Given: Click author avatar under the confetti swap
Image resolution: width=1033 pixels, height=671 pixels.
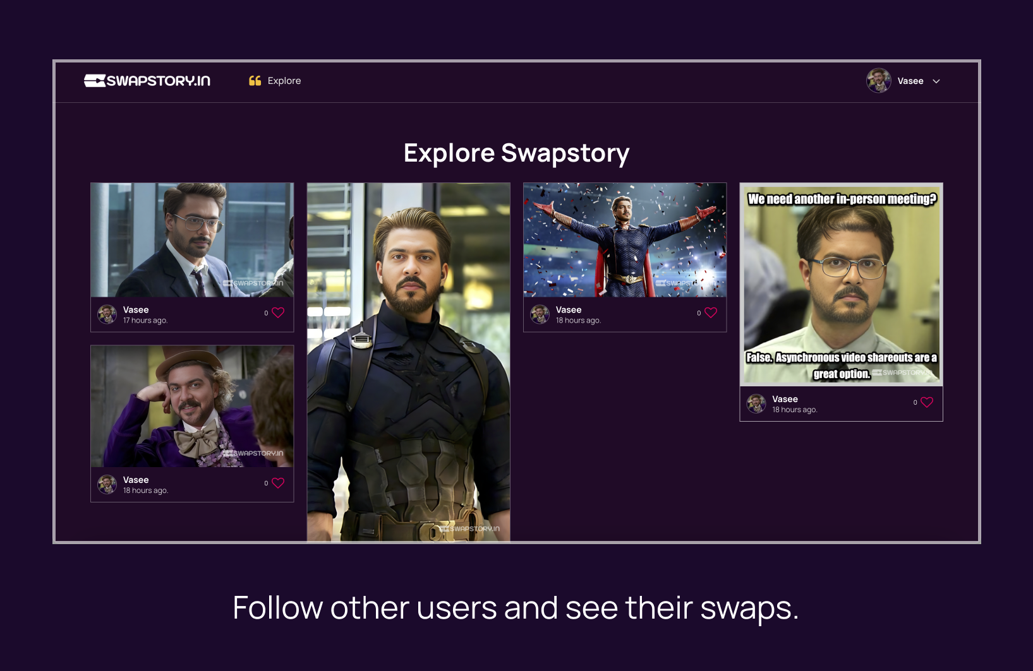Looking at the screenshot, I should point(540,314).
